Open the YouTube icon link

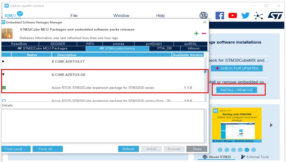pyautogui.click(x=233, y=16)
